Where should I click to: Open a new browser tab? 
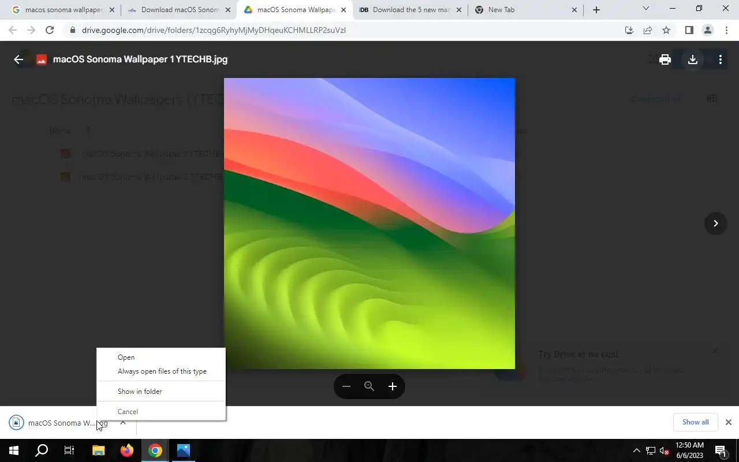point(596,10)
